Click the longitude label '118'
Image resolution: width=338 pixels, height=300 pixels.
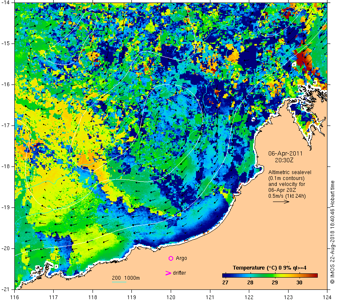point(93,297)
